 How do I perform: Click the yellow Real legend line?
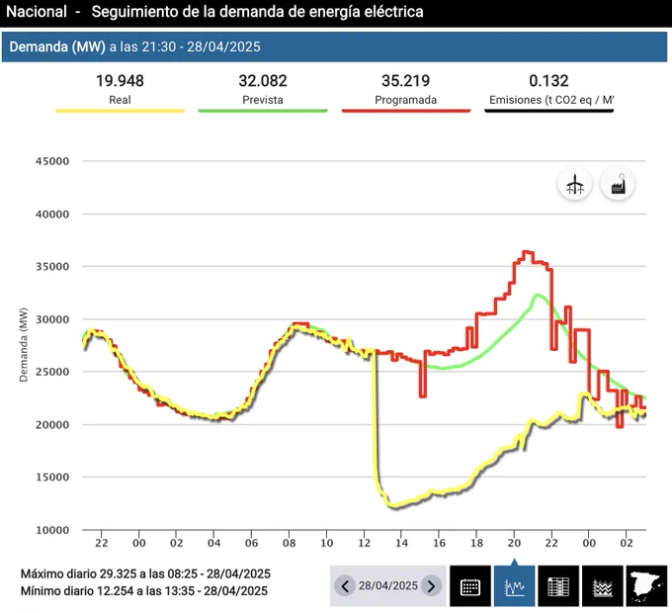[x=120, y=111]
